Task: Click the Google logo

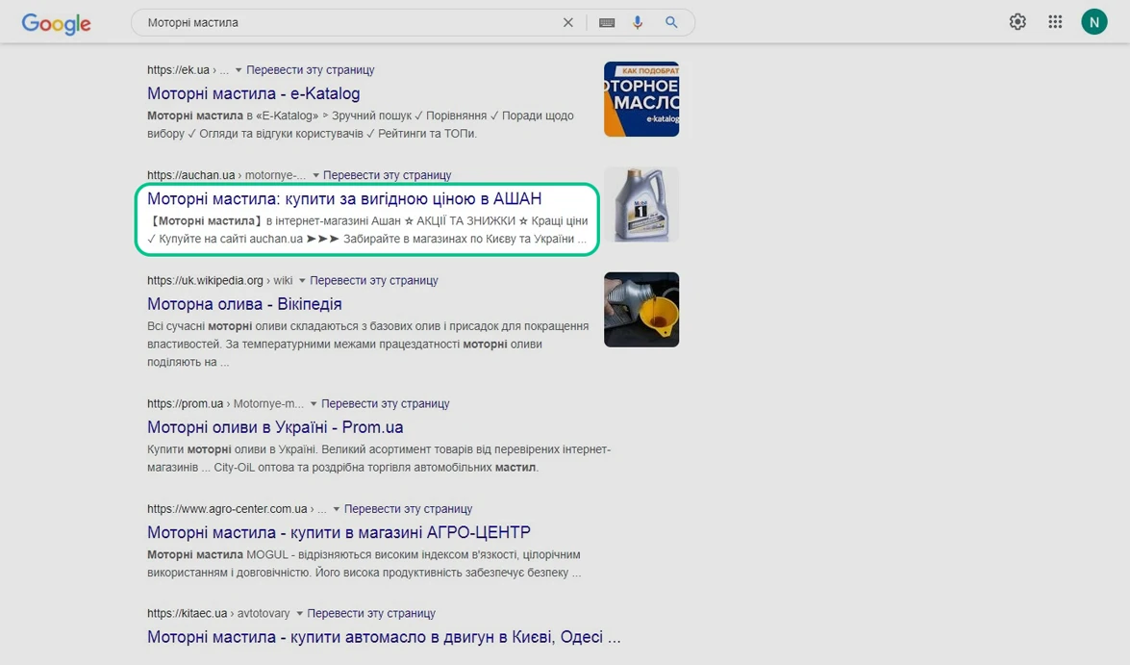Action: pos(56,24)
